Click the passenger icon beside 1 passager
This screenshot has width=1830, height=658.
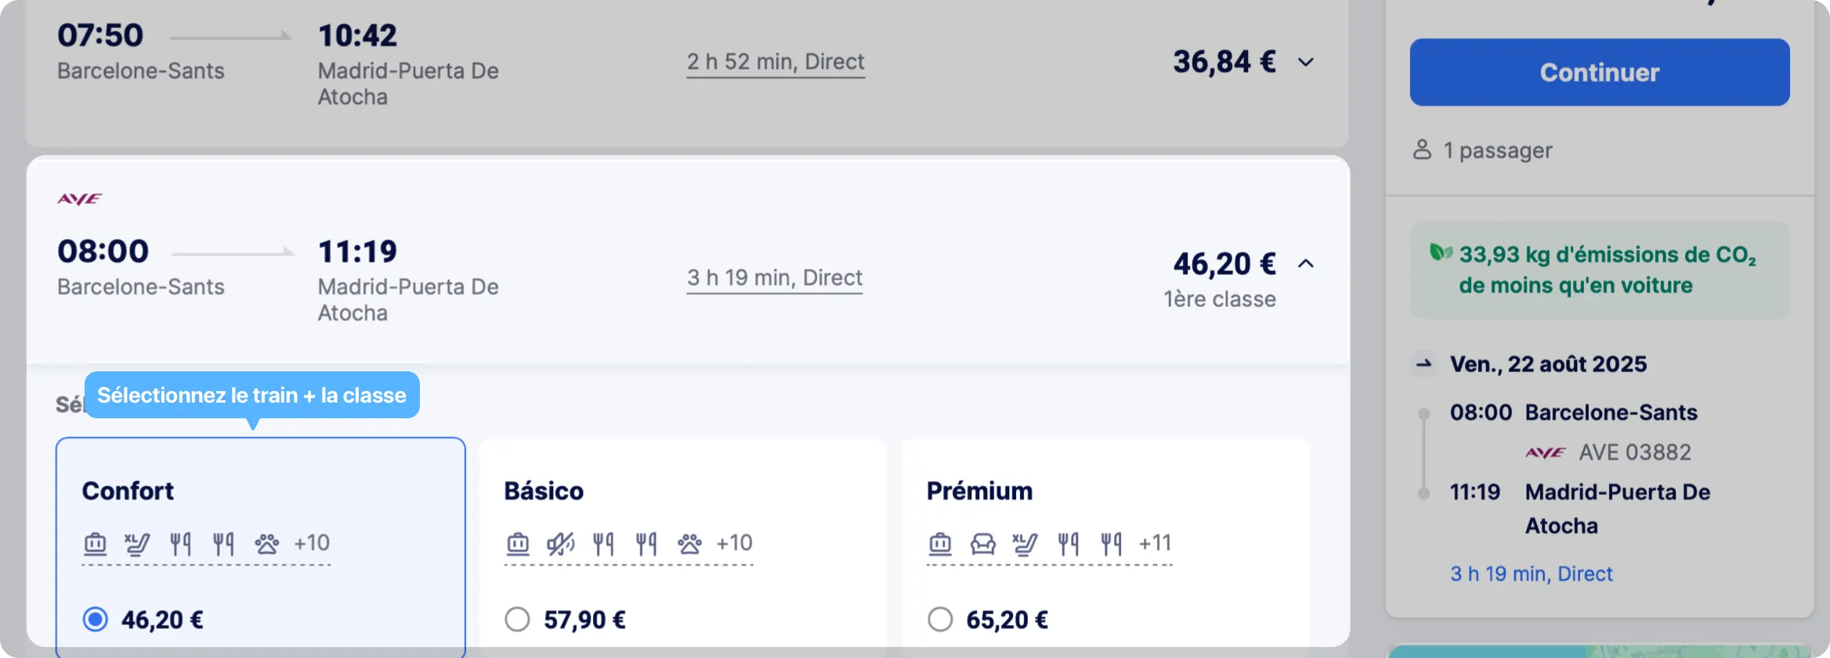click(x=1422, y=150)
